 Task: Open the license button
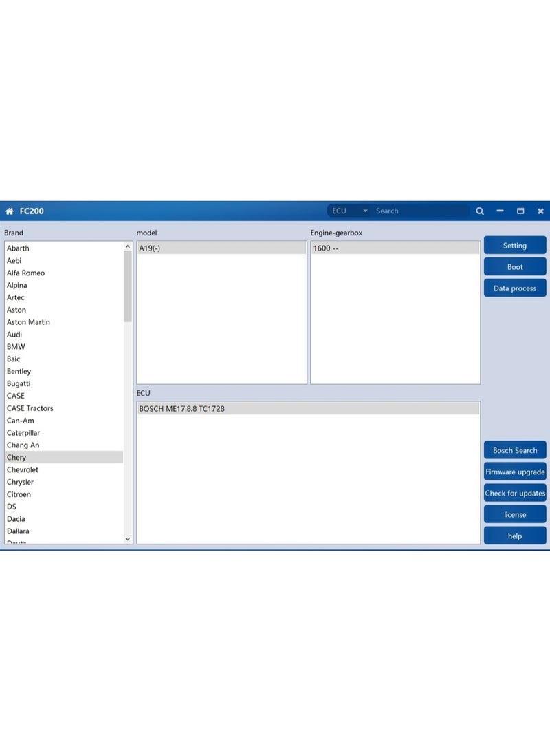tap(515, 515)
